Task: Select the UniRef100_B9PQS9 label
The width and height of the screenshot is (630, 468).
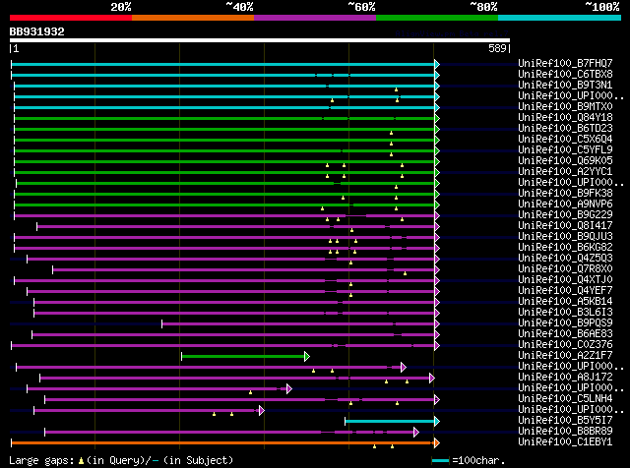Action: tap(565, 323)
